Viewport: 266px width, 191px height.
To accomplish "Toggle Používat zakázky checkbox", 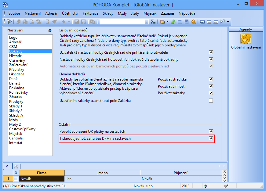I will point(211,93).
